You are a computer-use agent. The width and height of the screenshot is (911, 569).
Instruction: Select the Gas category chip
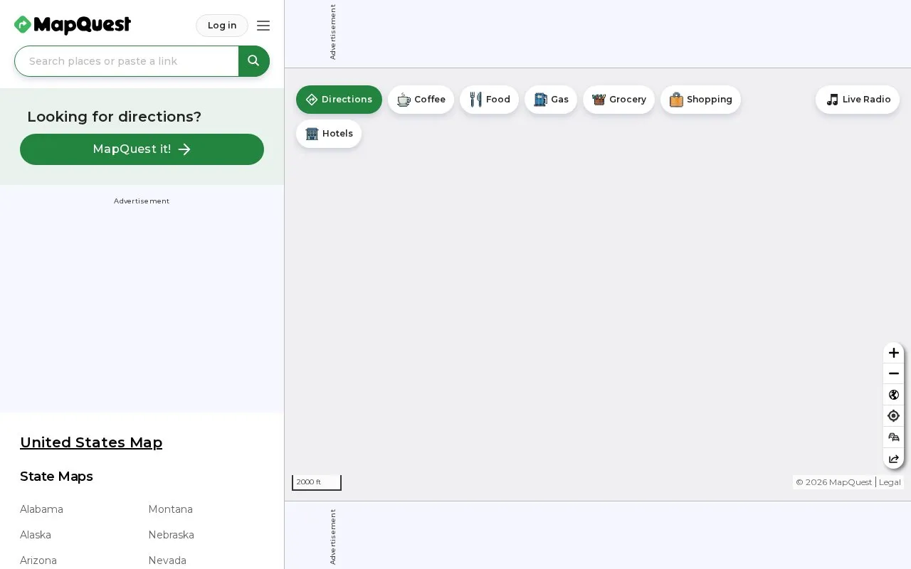(x=551, y=100)
